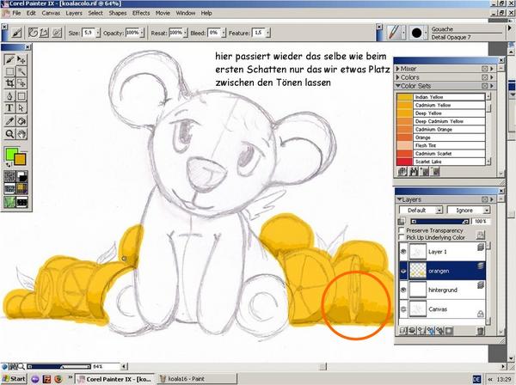Screen dimensions: 516x385
Task: Select the Shape Selection arrow tool
Action: click(x=21, y=107)
